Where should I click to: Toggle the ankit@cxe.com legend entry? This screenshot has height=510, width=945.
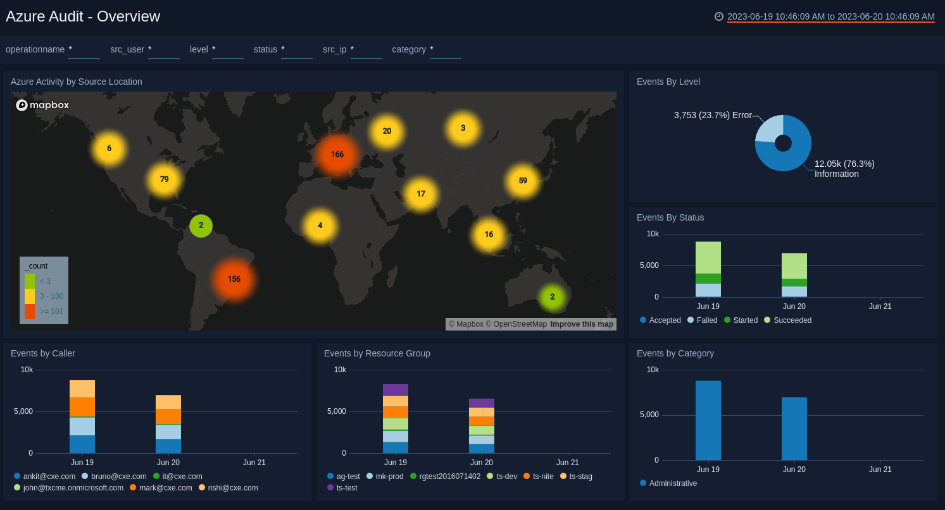point(44,477)
